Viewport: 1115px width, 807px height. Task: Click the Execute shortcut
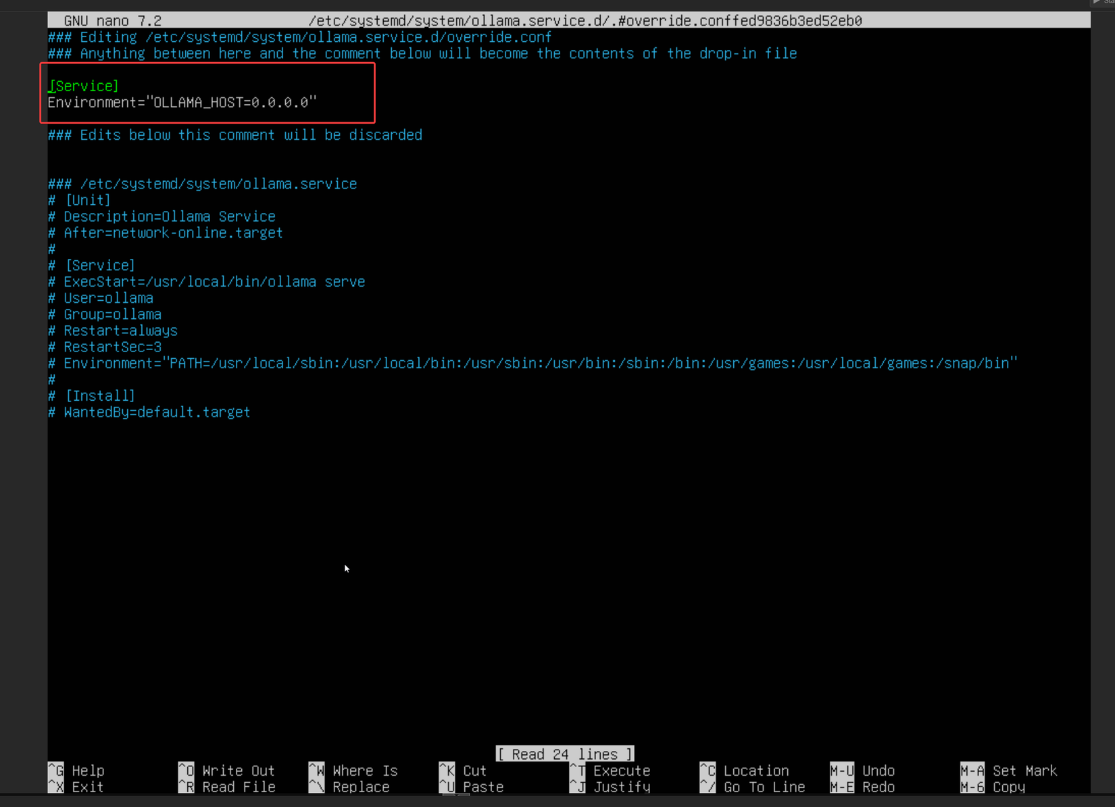click(610, 771)
